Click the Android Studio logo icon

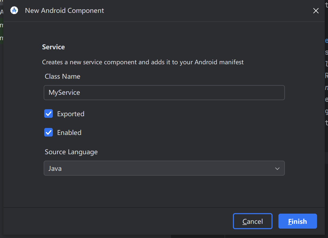point(14,10)
